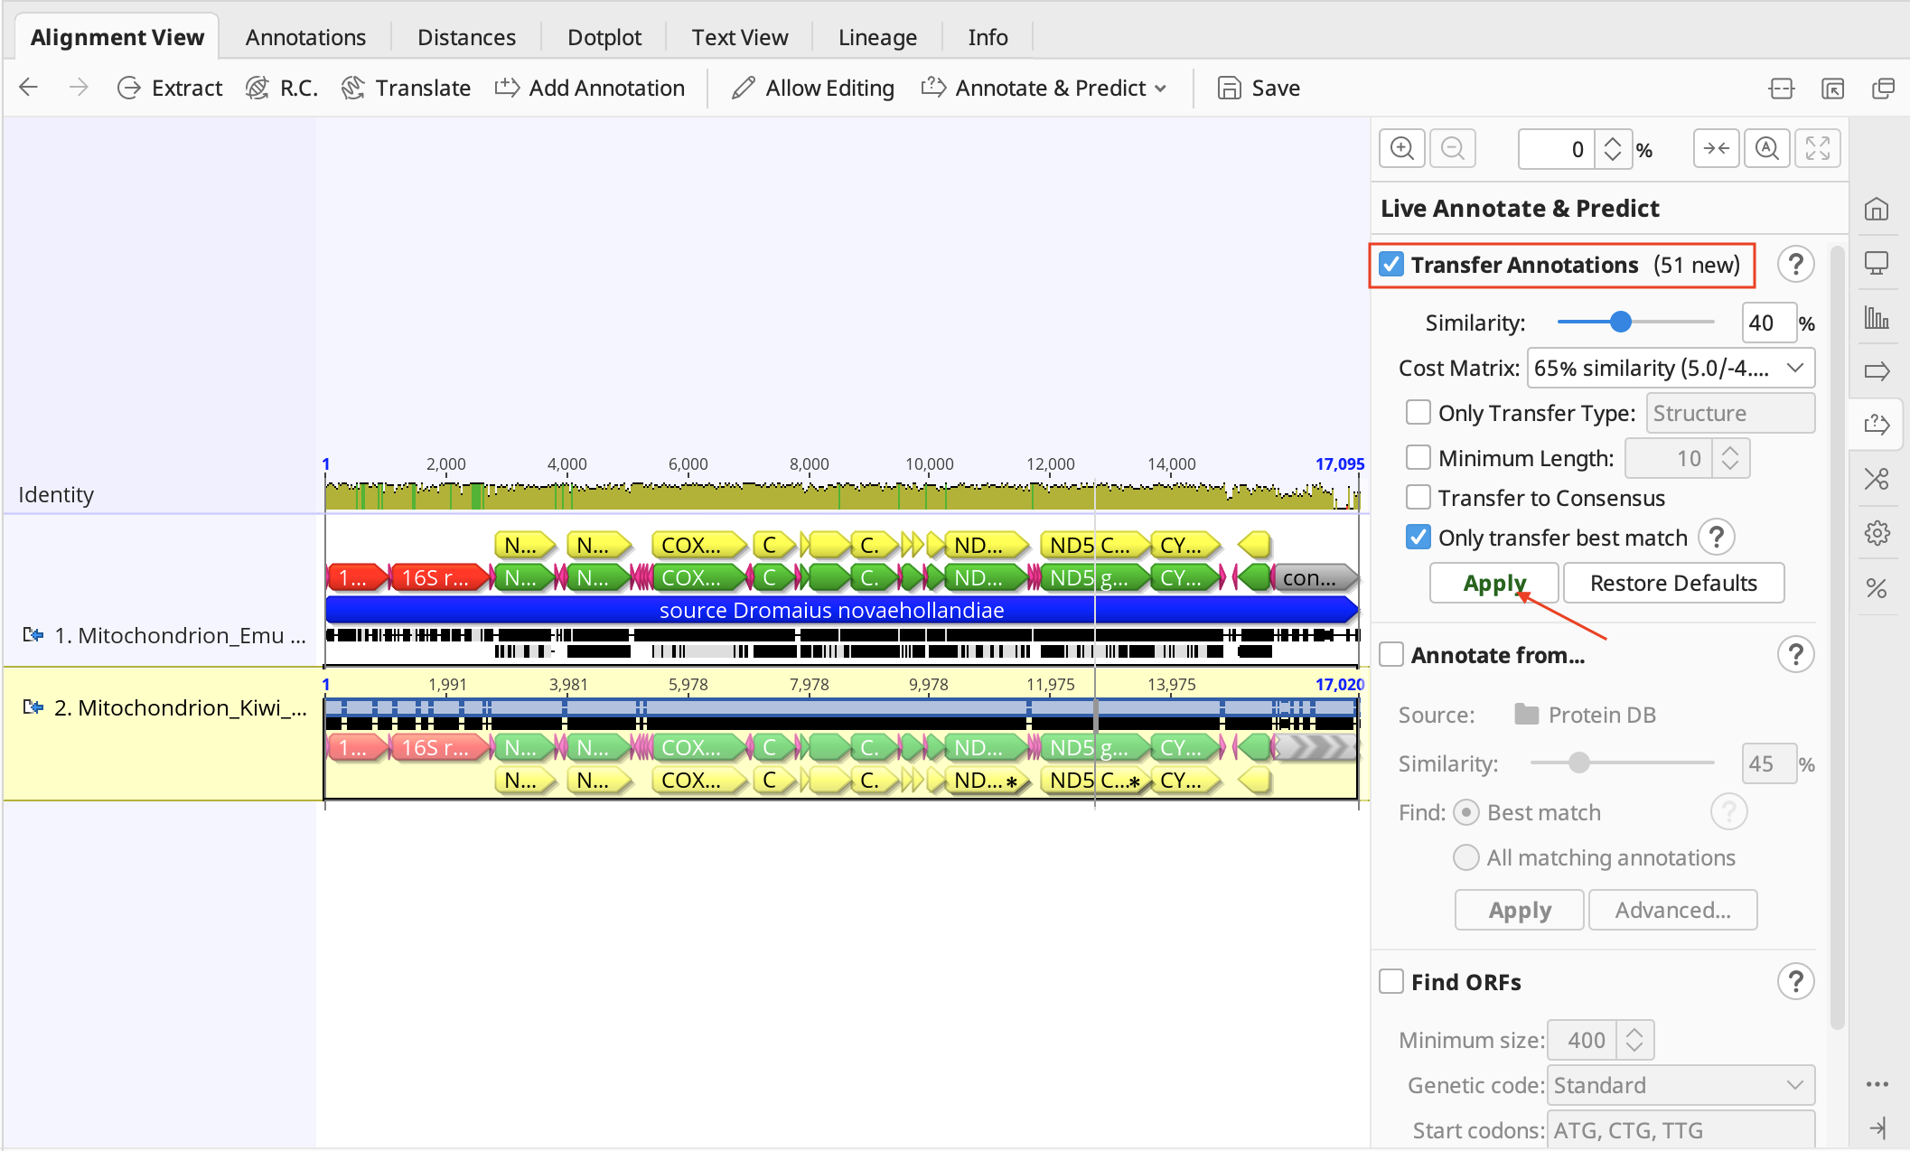The height and width of the screenshot is (1151, 1910).
Task: Open the Cost Matrix dropdown
Action: [x=1670, y=368]
